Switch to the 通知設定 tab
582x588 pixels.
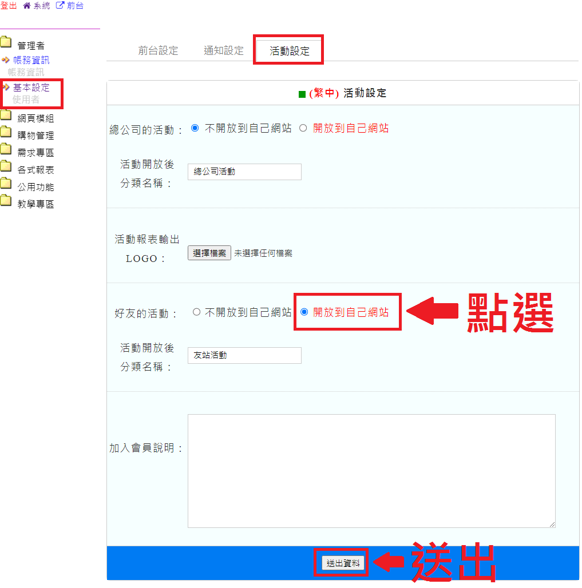224,50
